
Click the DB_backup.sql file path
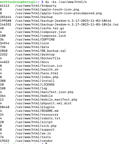pyautogui.click(x=41, y=51)
